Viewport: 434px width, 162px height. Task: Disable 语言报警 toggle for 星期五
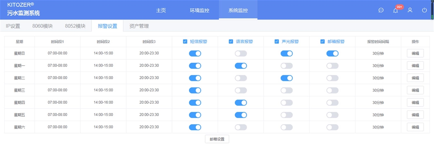tap(241, 115)
